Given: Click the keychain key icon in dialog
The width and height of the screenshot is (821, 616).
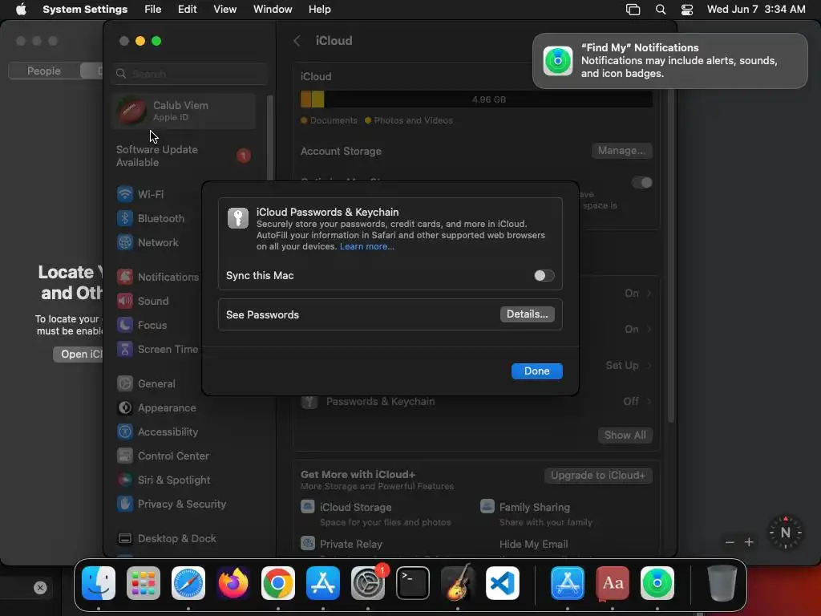Looking at the screenshot, I should 237,218.
